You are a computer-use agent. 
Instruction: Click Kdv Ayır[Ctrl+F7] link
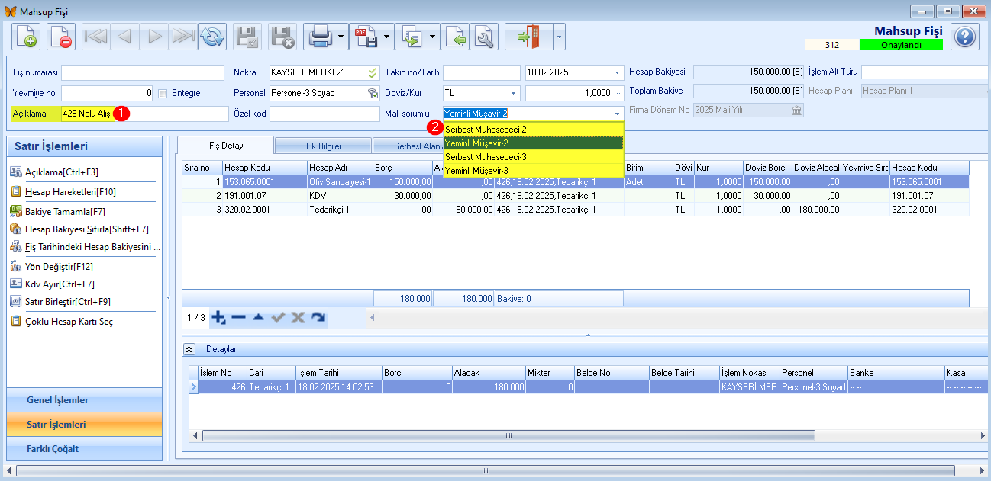pos(60,284)
